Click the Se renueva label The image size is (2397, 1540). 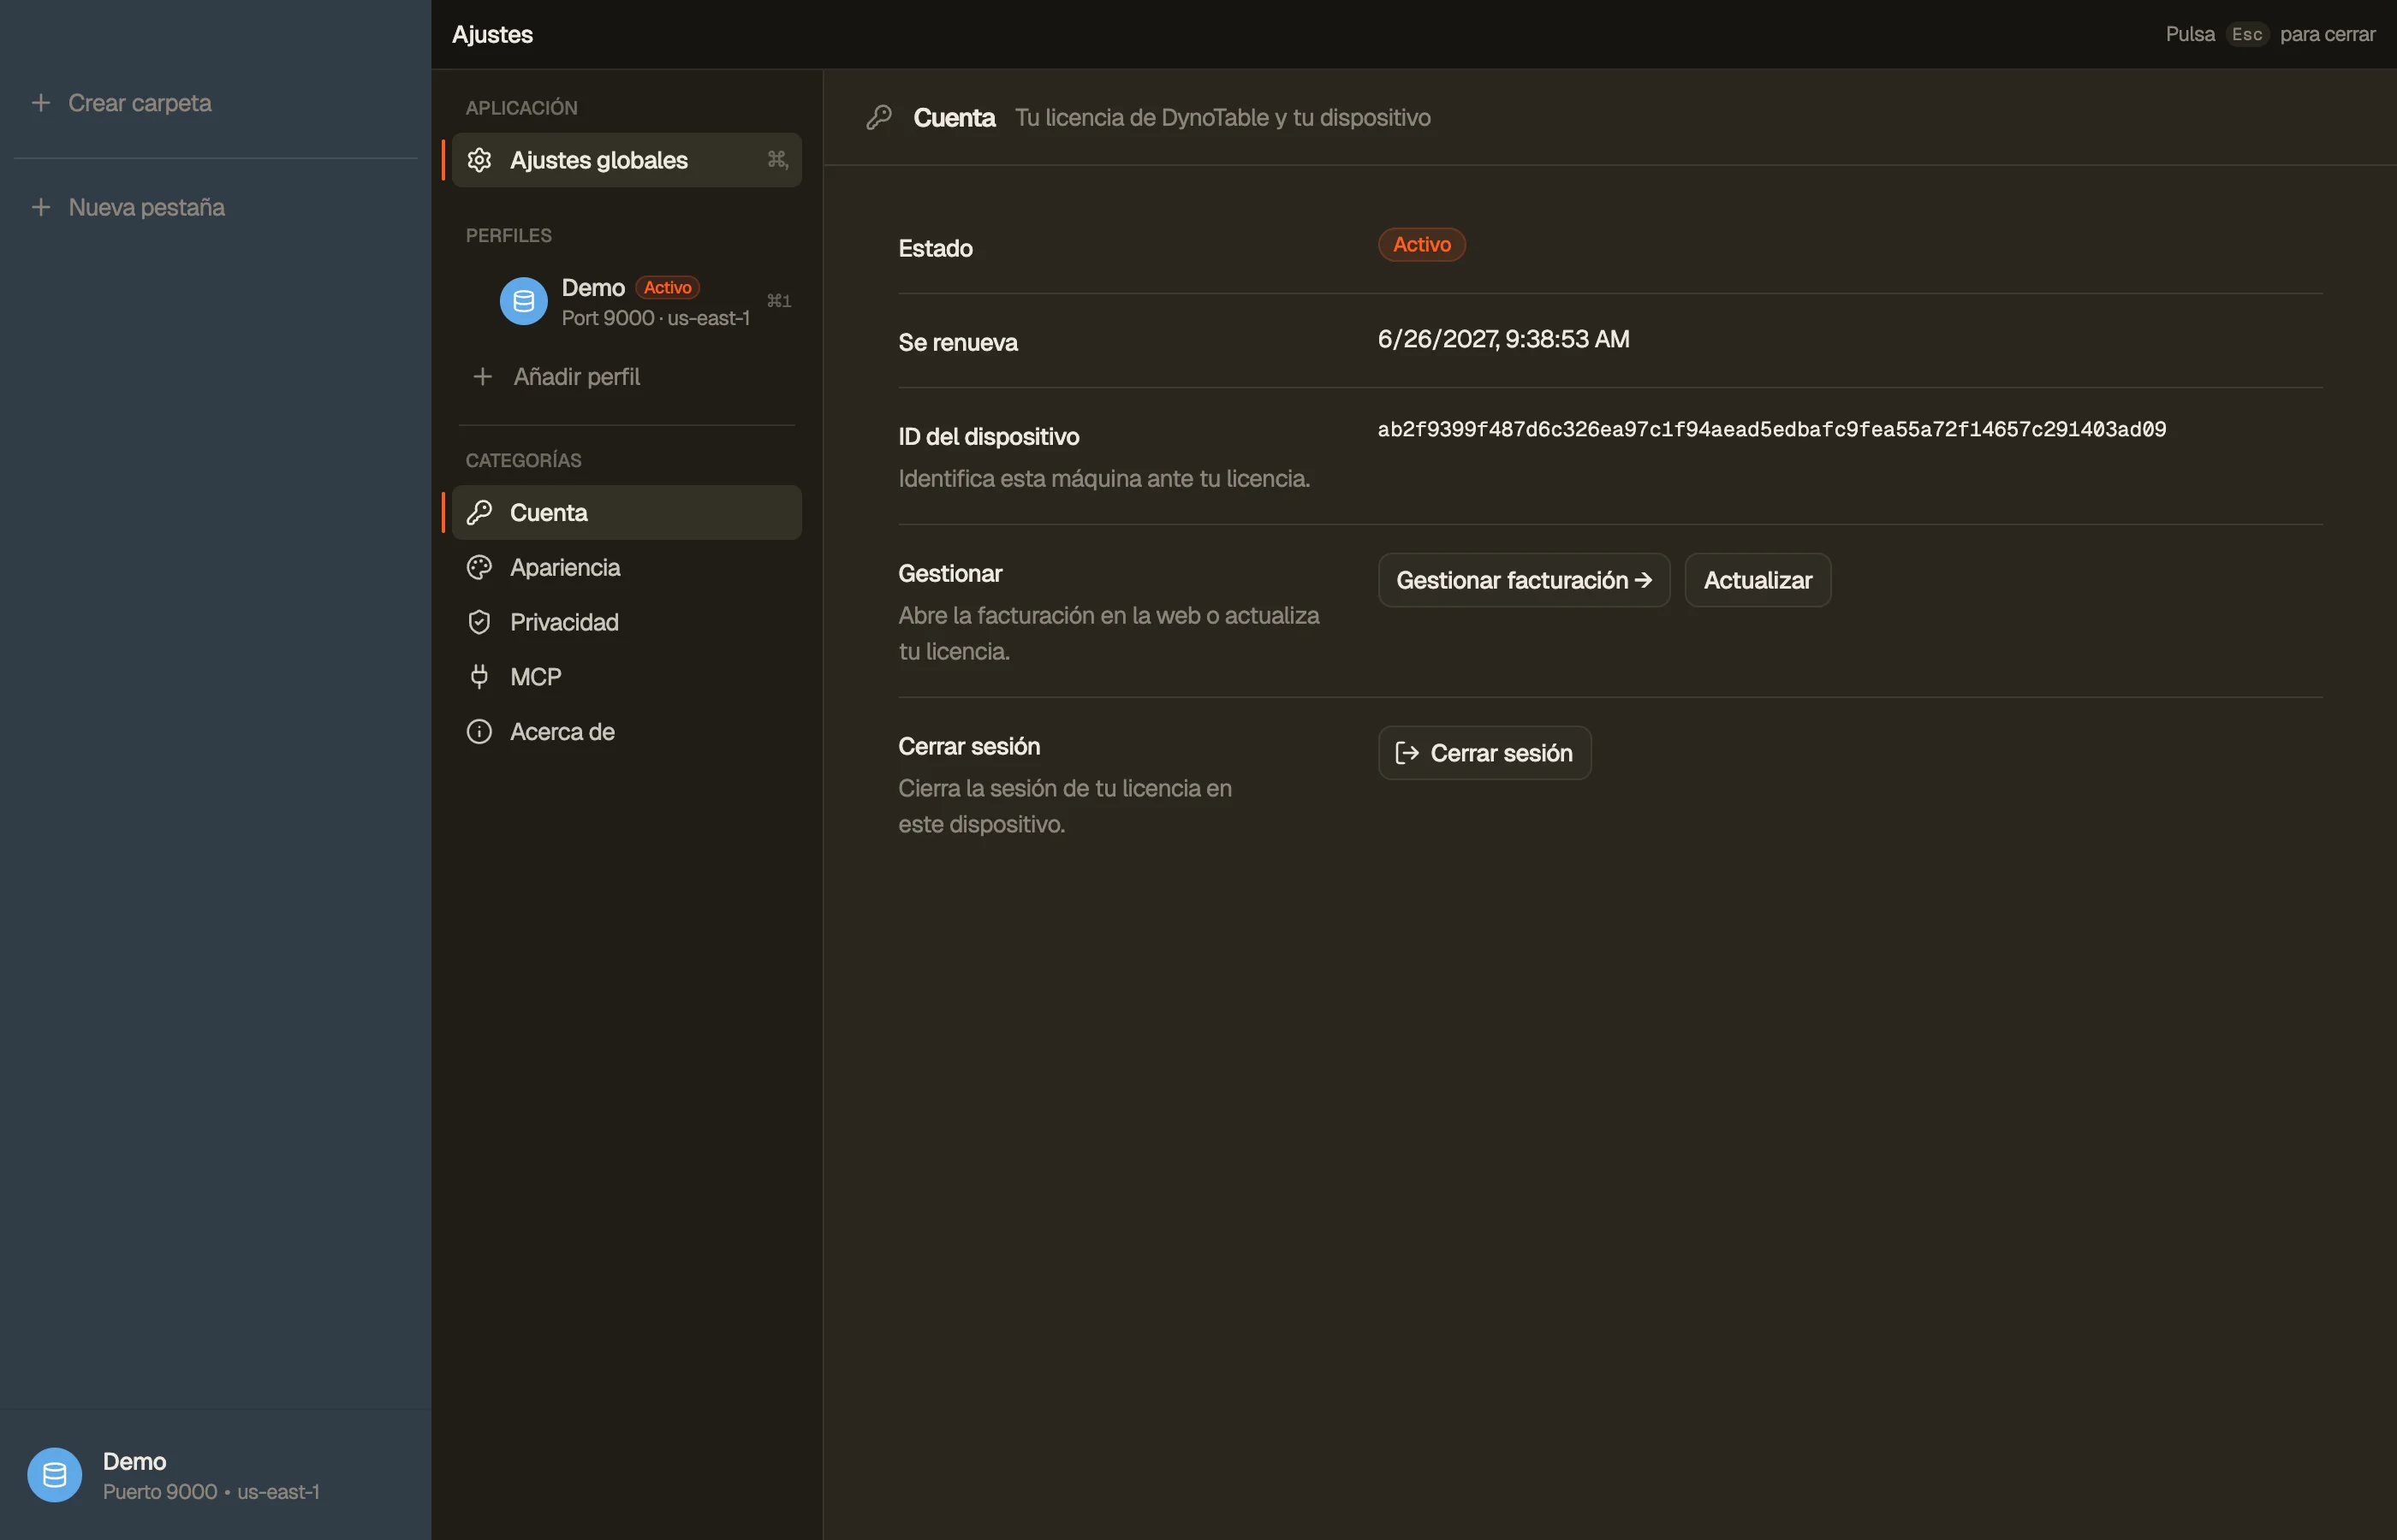pos(957,343)
